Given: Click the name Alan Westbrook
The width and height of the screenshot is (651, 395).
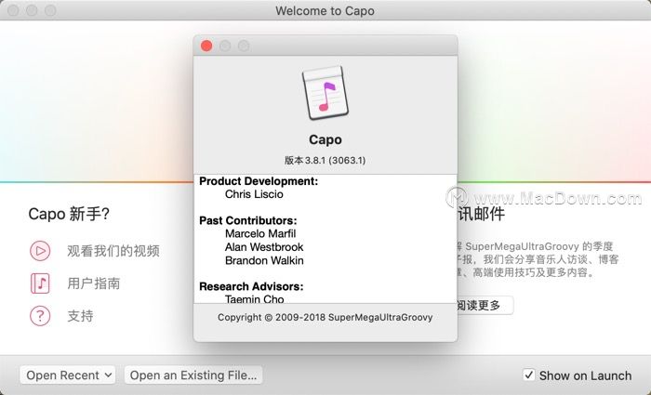Looking at the screenshot, I should click(x=264, y=247).
